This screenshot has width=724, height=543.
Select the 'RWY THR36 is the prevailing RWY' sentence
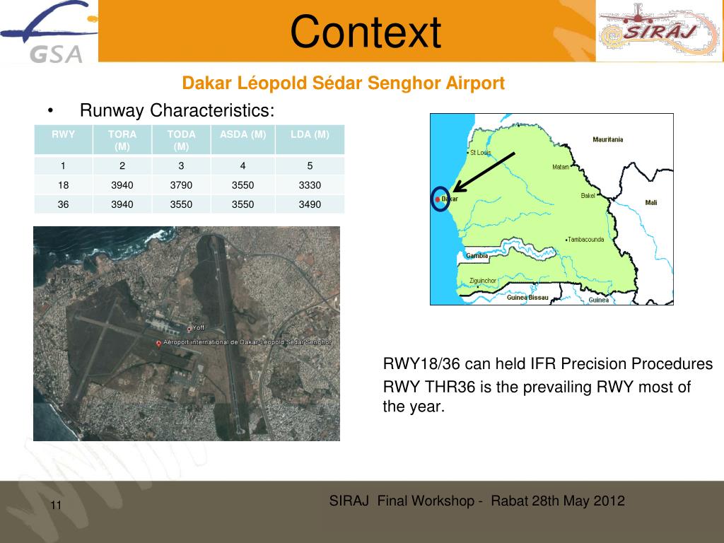[x=537, y=397]
